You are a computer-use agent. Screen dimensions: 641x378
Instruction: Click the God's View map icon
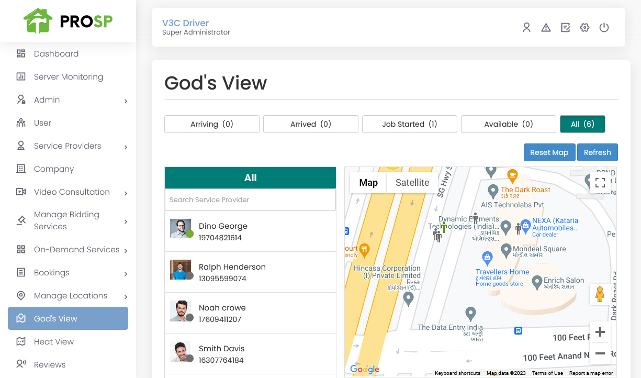(x=21, y=318)
